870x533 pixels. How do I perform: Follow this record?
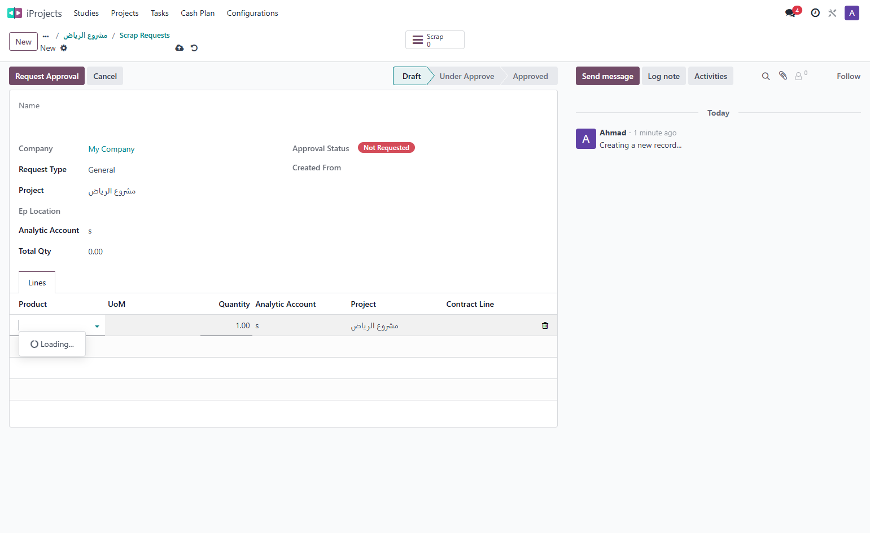pos(849,76)
